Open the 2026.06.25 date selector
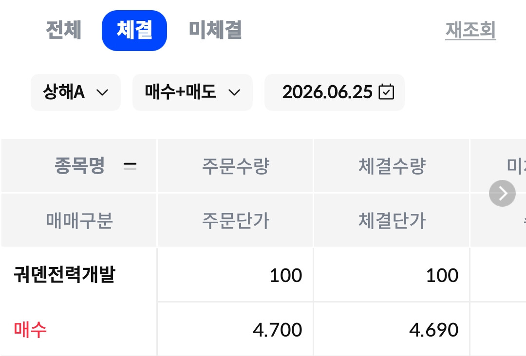The image size is (526, 356). point(335,92)
